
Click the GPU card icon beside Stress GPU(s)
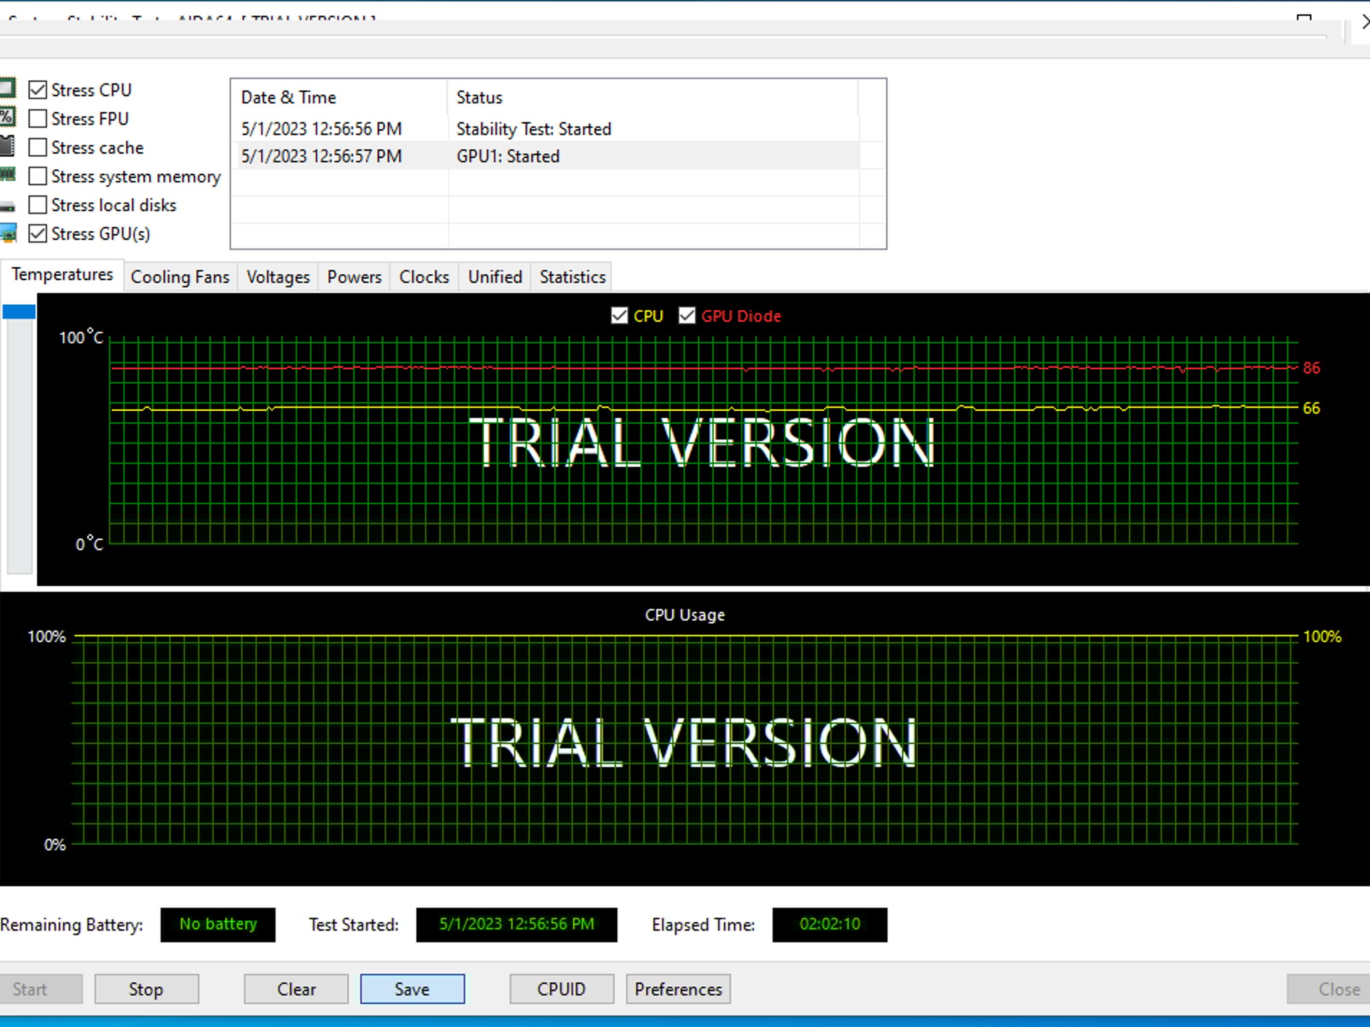click(8, 233)
